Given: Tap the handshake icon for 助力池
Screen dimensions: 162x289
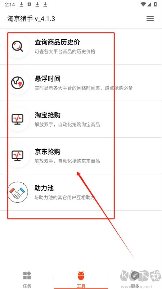Looking at the screenshot, I should click(x=18, y=192).
